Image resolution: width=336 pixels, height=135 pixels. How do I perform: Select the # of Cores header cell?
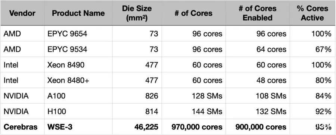point(193,13)
